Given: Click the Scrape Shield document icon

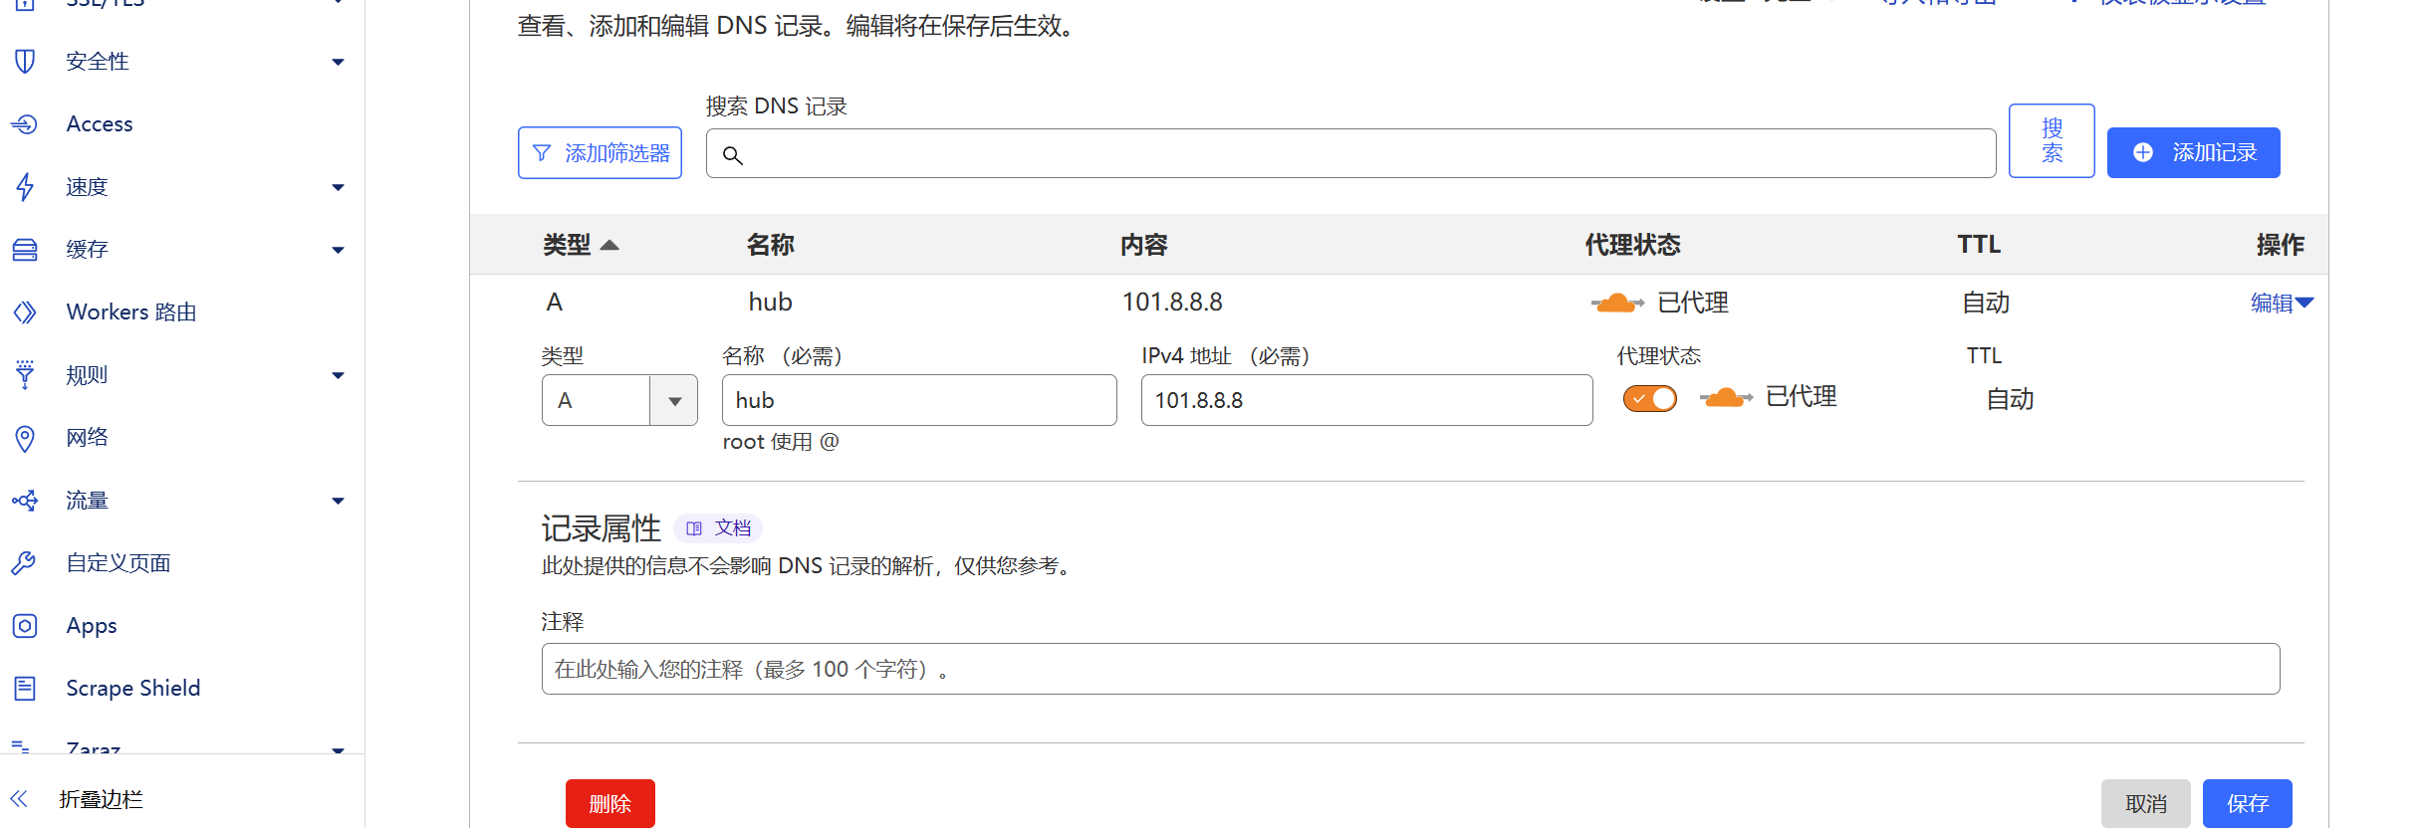Looking at the screenshot, I should coord(25,689).
